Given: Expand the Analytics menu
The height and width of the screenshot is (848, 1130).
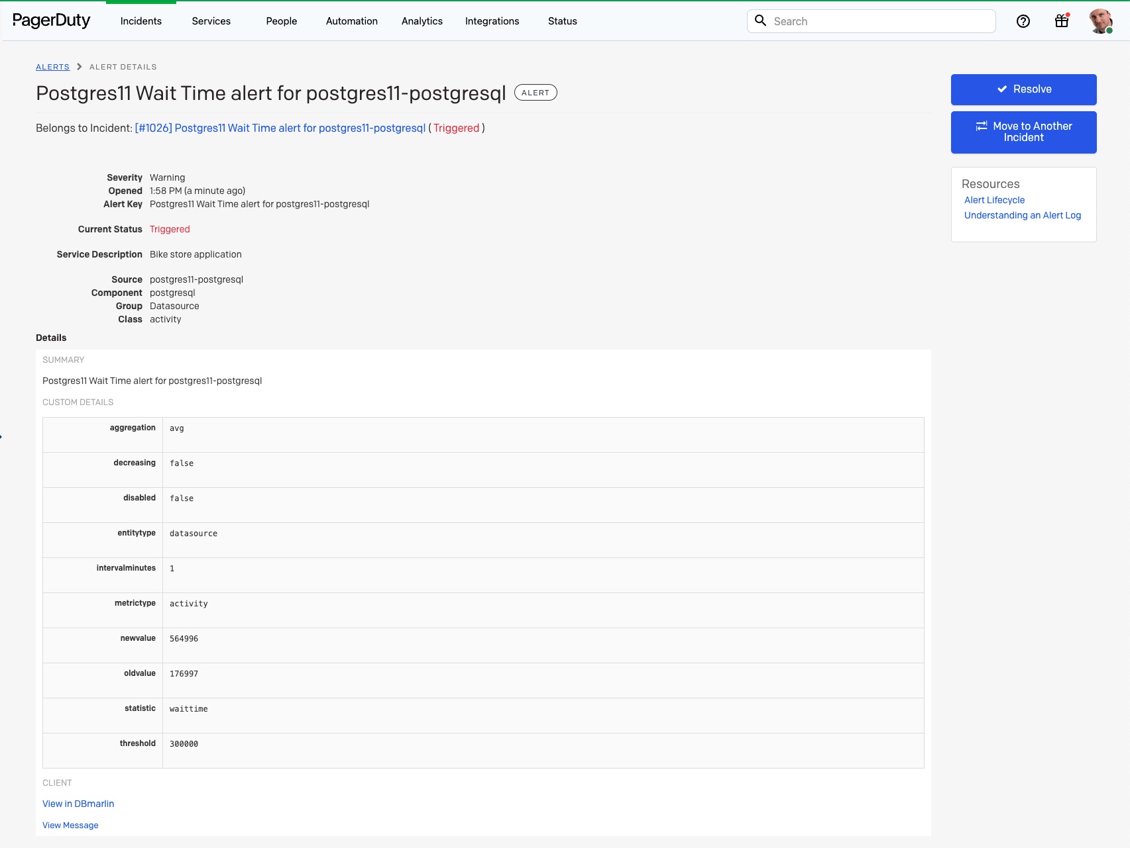Looking at the screenshot, I should [422, 21].
